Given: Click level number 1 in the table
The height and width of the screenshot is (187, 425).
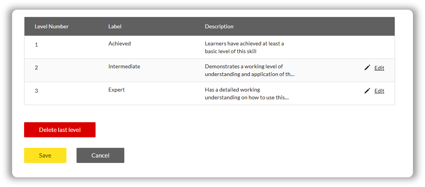Looking at the screenshot, I should [x=37, y=45].
